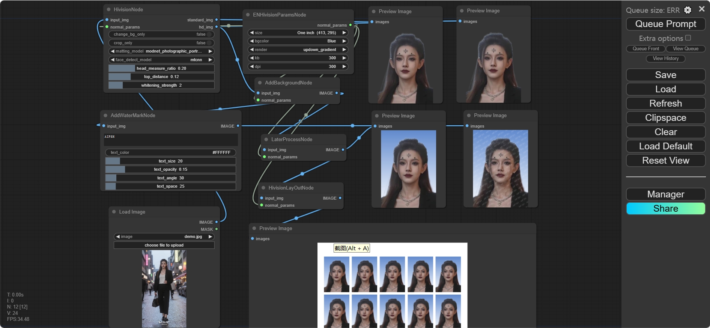Click next arrow on image demo.jpg

[x=211, y=236]
